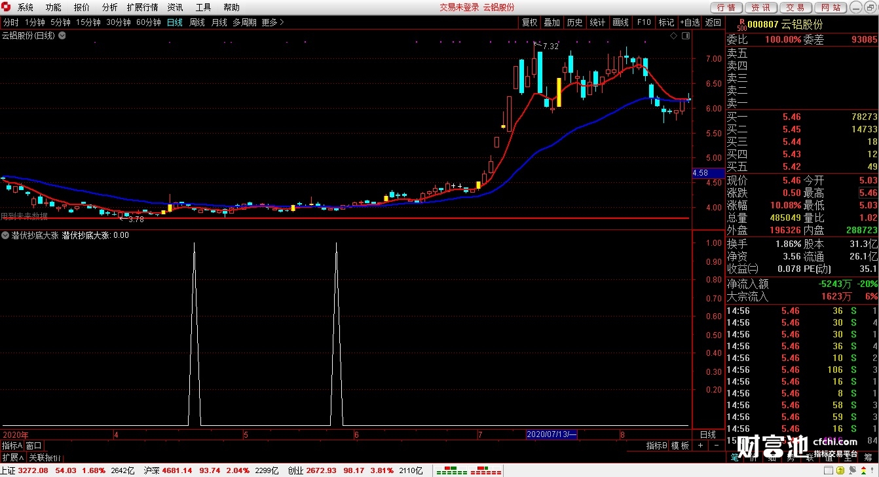
Task: Click the 2020/07/13 date marker
Action: [x=552, y=434]
